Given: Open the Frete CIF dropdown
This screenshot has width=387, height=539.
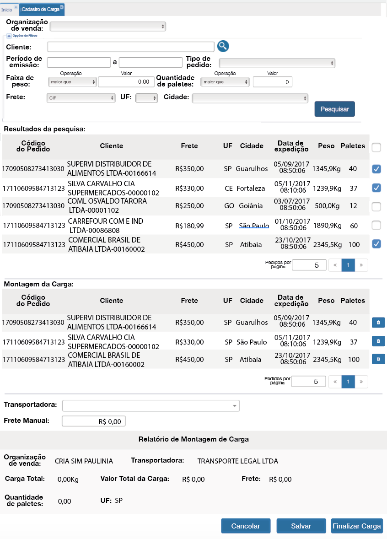Looking at the screenshot, I should coord(81,98).
